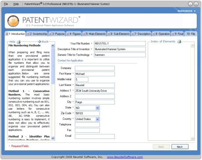Screen dimensions: 202x160
Task: Click the help panel scrollbar thumb
Action: pos(53,66)
